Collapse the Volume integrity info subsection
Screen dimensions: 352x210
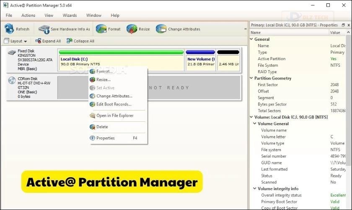coord(255,189)
